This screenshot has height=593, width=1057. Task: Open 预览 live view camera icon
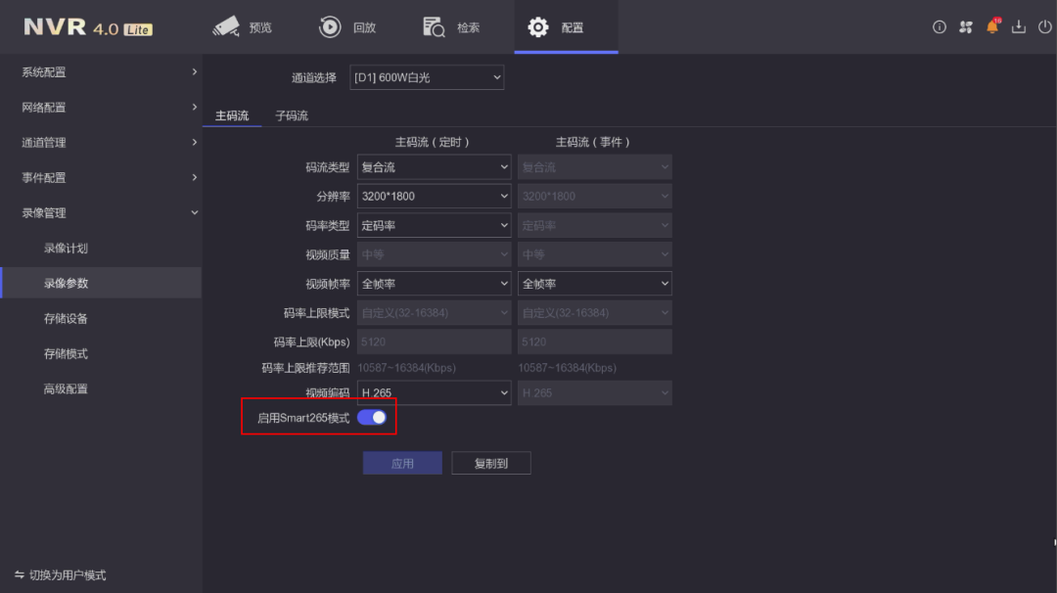226,27
